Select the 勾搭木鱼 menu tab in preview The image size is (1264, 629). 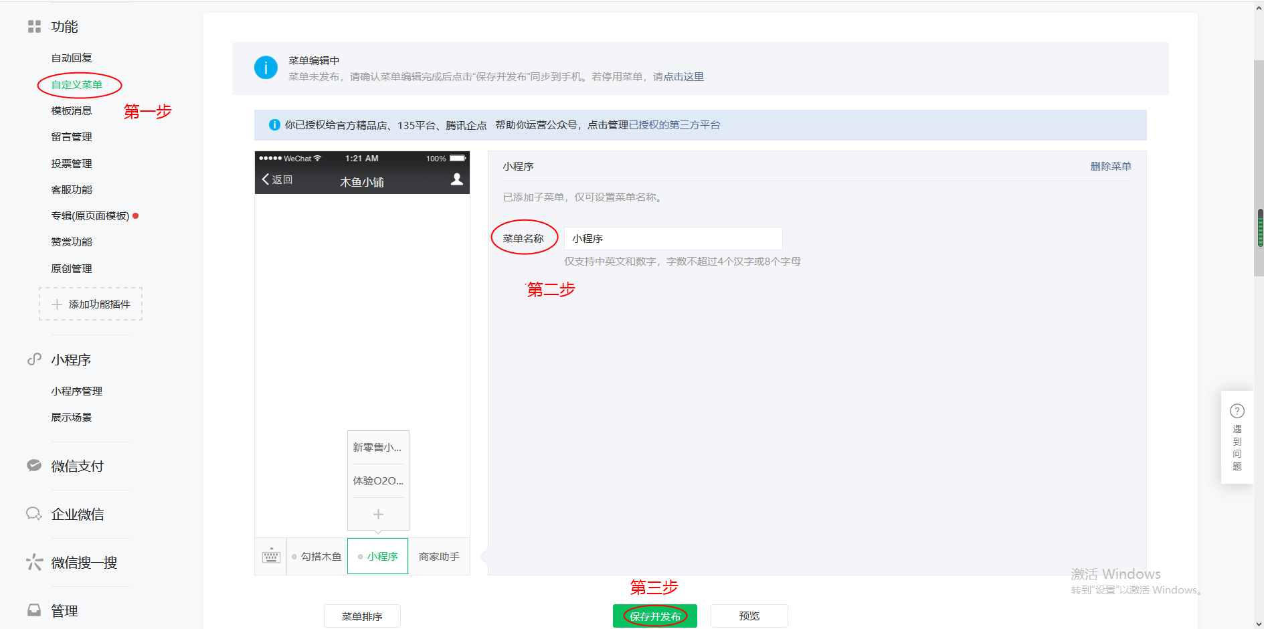(x=317, y=556)
